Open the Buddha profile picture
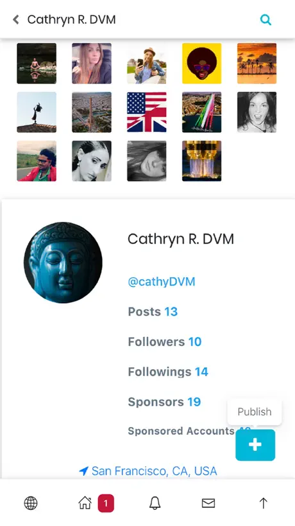Viewport: 295px width, 526px height. tap(63, 262)
